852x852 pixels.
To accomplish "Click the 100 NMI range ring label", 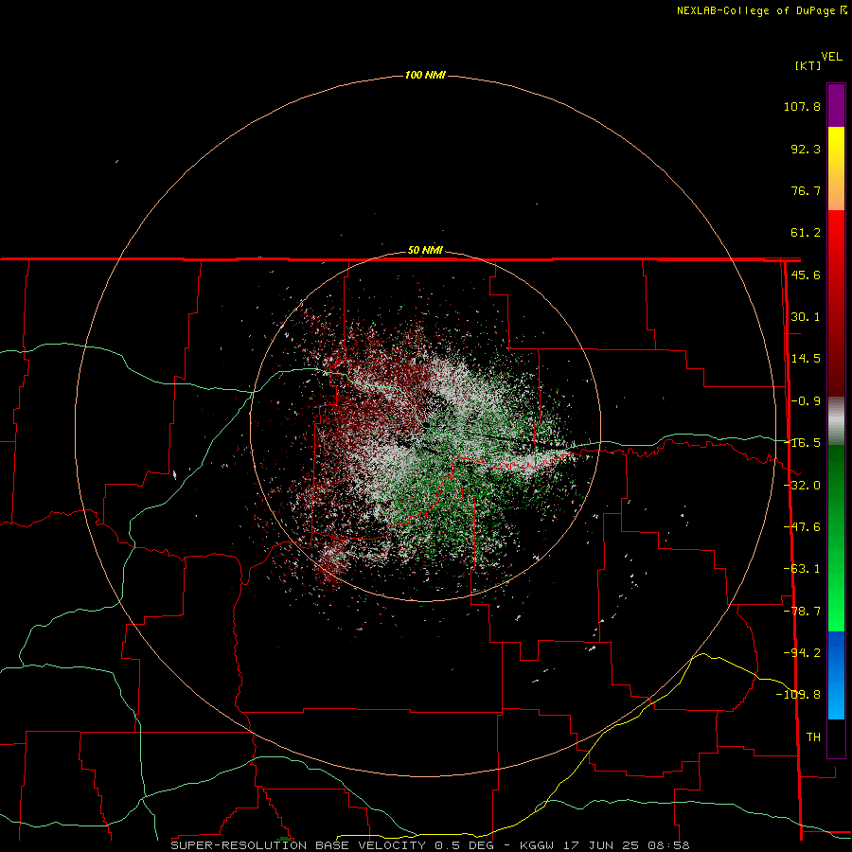I will (x=425, y=75).
